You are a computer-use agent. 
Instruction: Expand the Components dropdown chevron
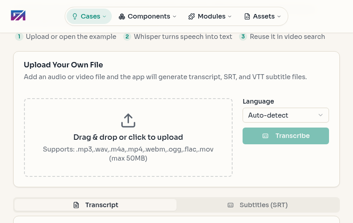click(175, 16)
